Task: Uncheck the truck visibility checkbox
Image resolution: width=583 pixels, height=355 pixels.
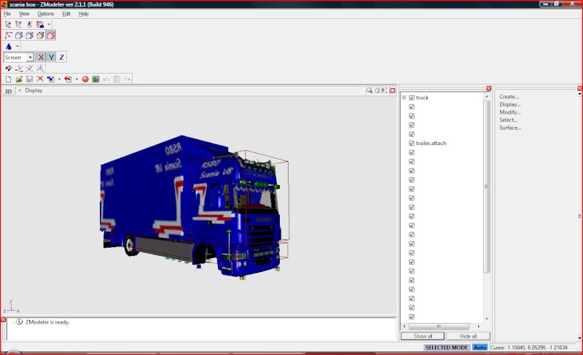Action: (412, 98)
